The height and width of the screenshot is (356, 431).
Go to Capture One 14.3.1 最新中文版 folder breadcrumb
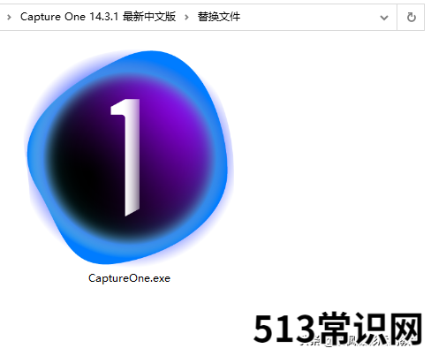point(98,17)
